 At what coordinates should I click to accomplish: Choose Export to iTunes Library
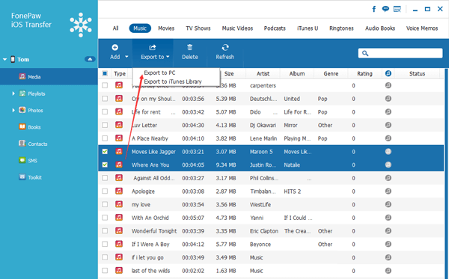pyautogui.click(x=173, y=82)
